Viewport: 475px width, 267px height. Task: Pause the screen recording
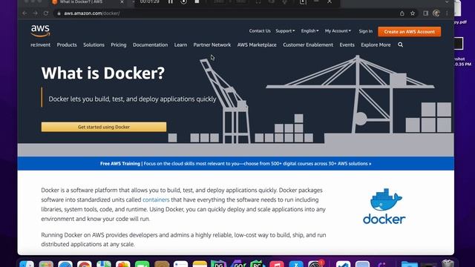click(x=171, y=1)
